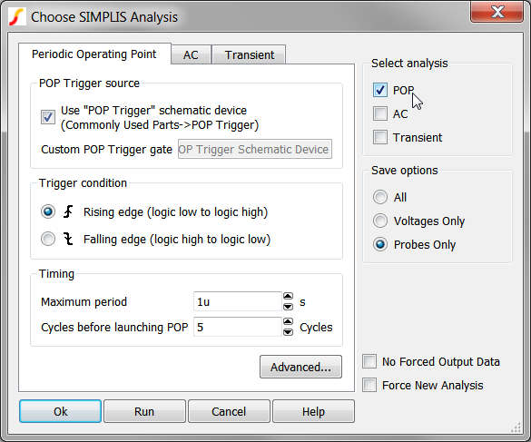531x442 pixels.
Task: Open the Advanced... settings button
Action: coord(300,367)
